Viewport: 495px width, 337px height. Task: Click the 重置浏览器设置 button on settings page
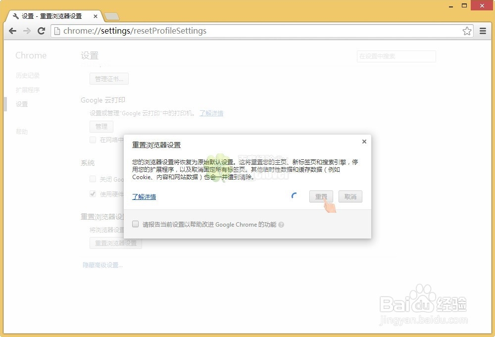tap(116, 243)
